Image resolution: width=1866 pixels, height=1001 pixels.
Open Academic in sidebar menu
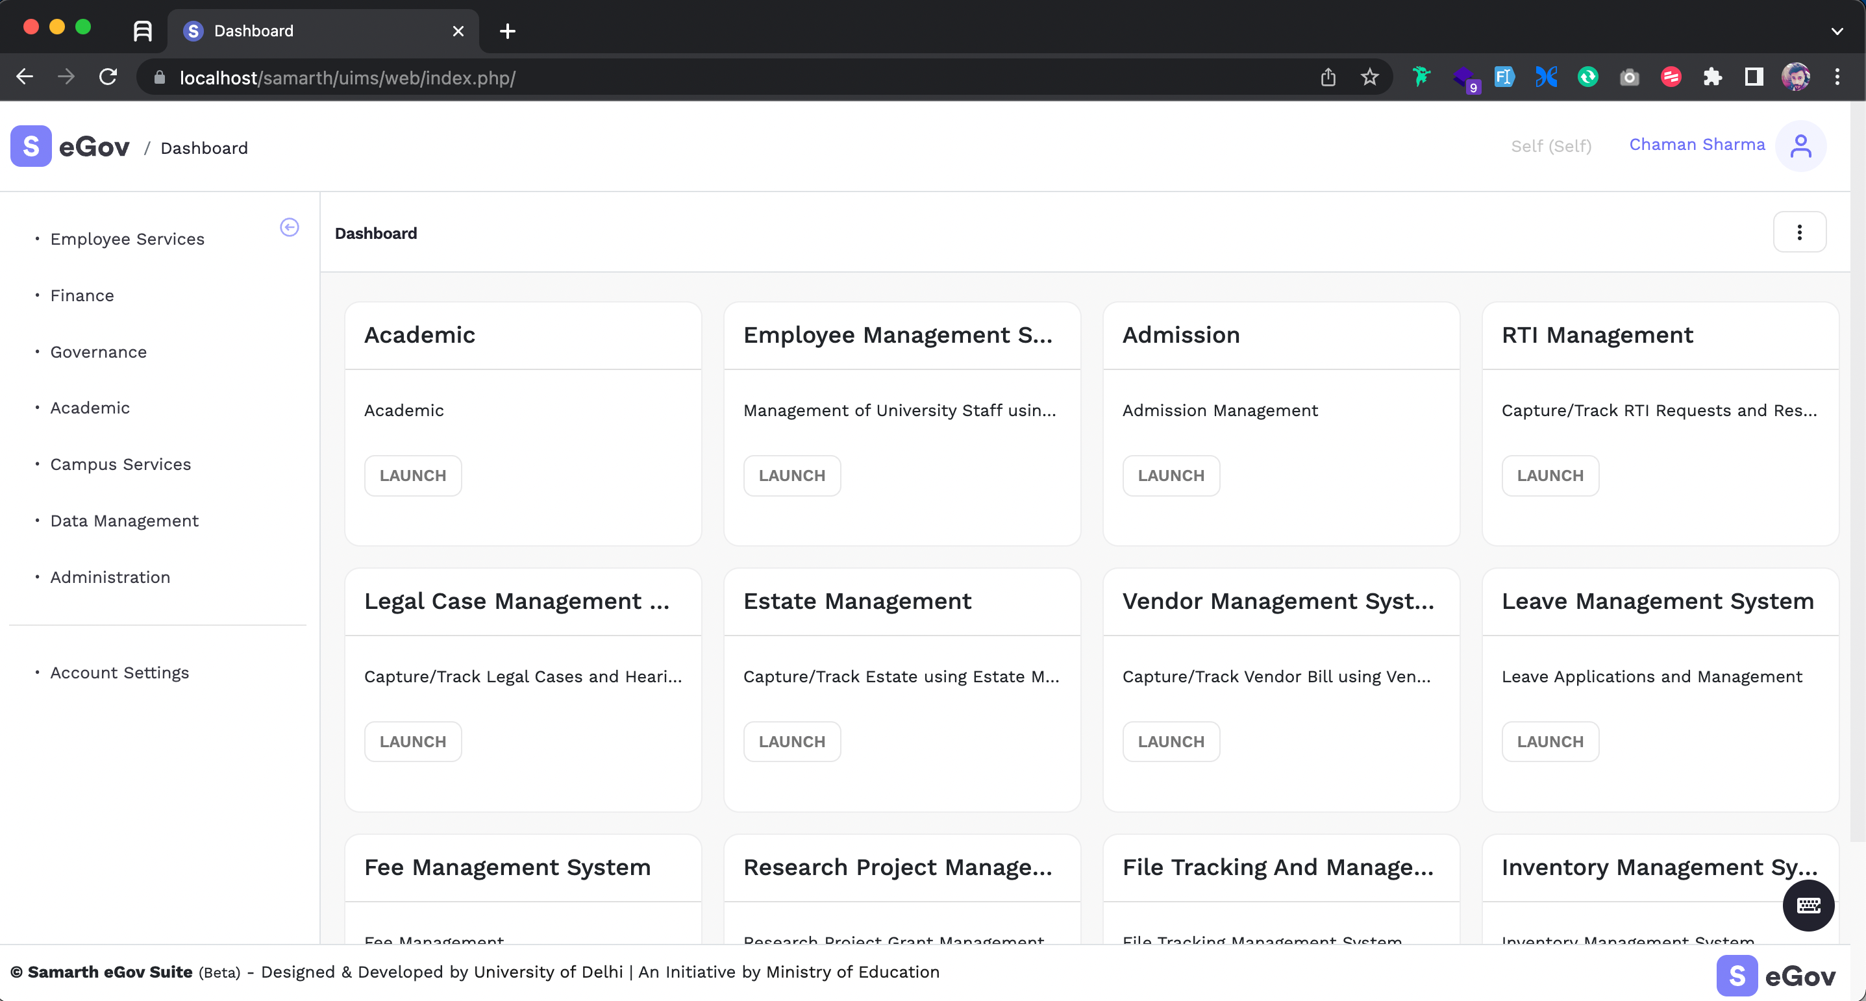point(90,408)
